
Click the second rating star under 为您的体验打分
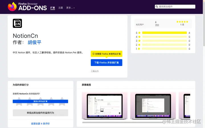click(30, 101)
